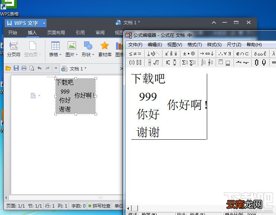Switch to the 开始 ribbon tab
The image size is (276, 215).
click(13, 33)
